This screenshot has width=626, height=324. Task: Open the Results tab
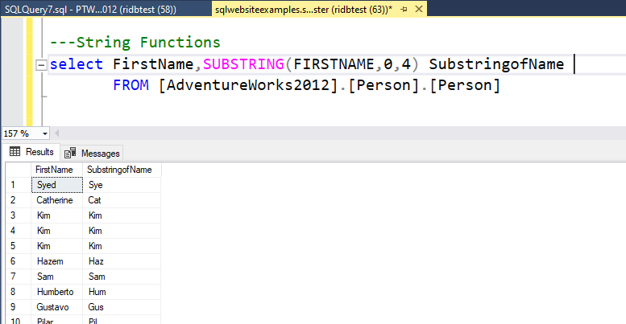point(31,152)
